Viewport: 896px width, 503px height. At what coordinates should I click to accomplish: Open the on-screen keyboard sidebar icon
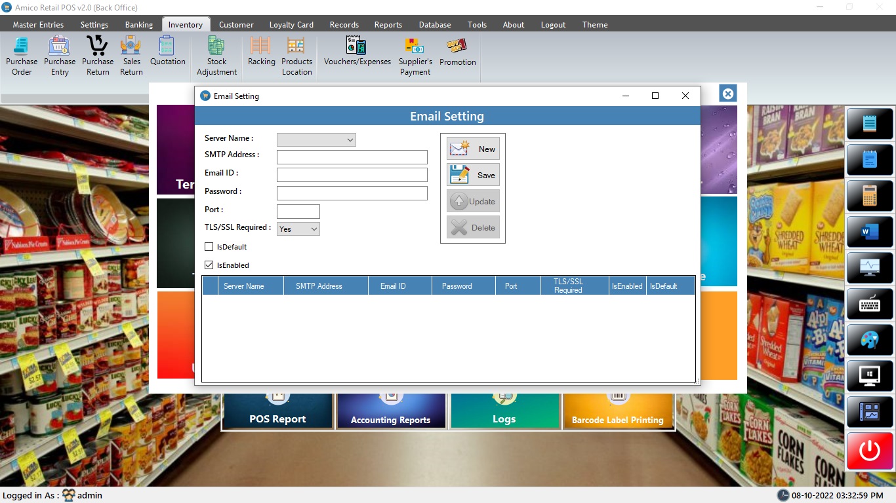[870, 303]
